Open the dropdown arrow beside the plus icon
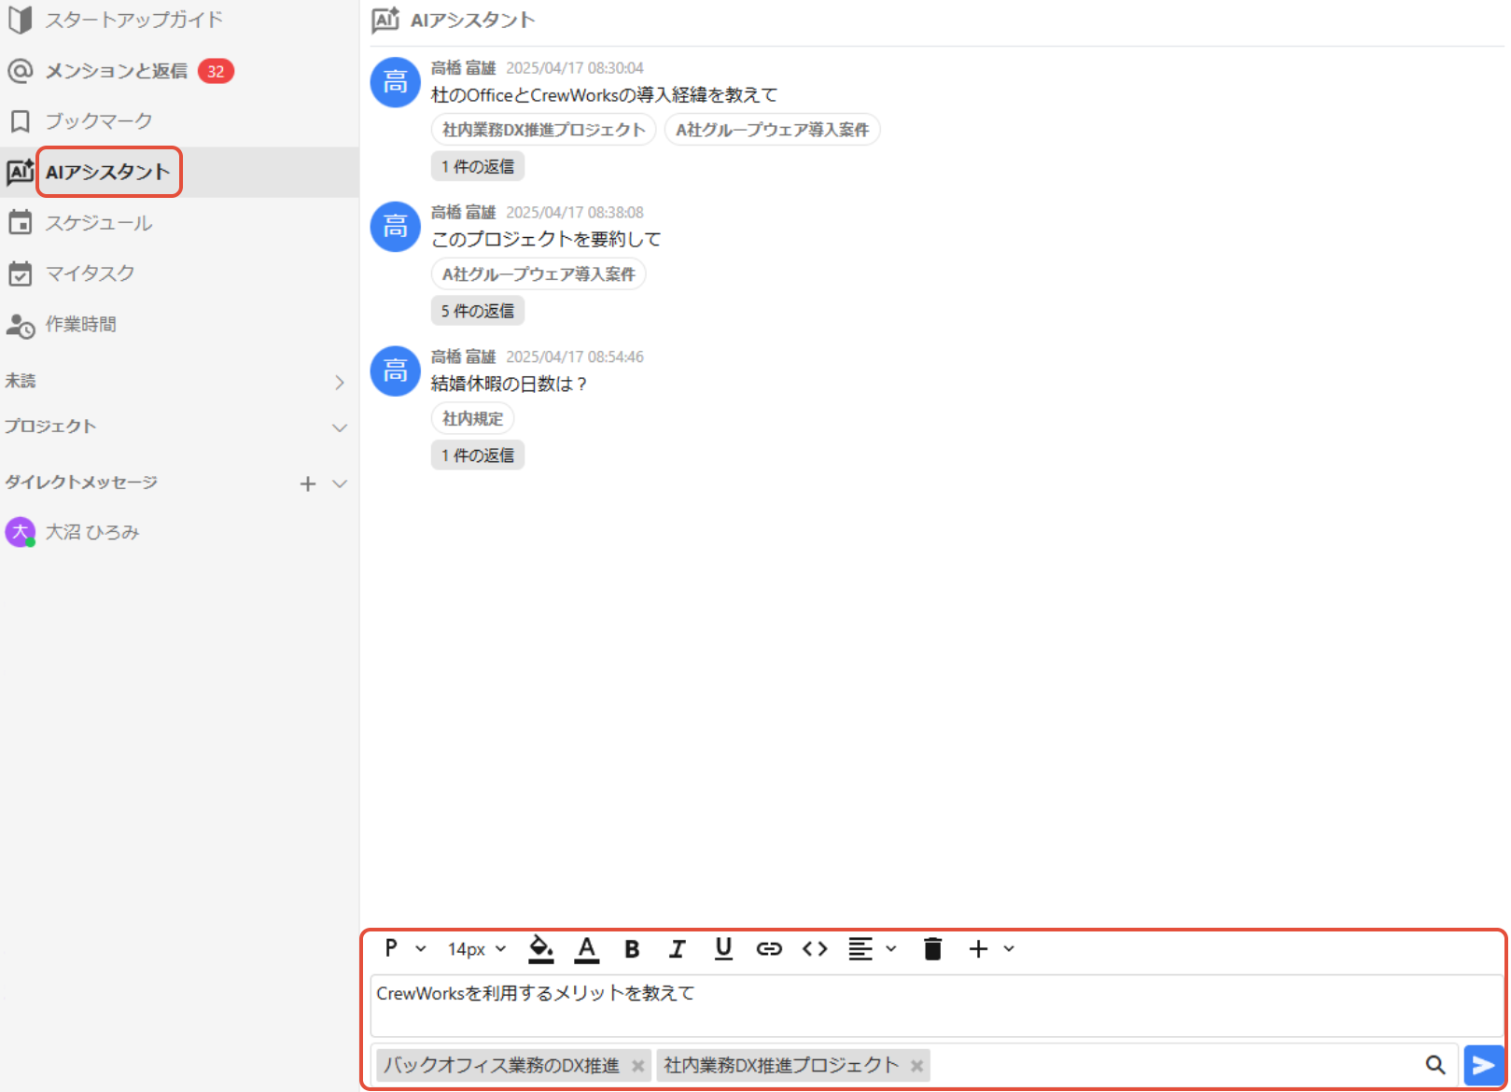Screen dimensions: 1511x1092 click(1009, 949)
